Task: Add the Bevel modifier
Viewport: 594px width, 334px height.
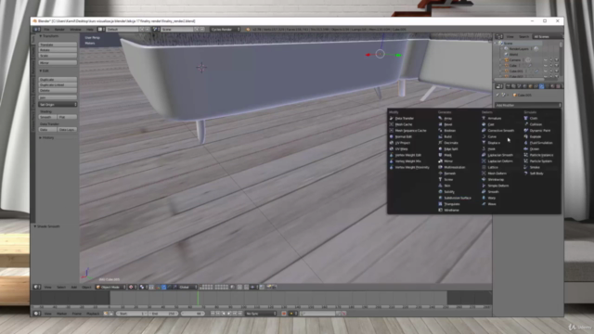Action: pos(447,124)
